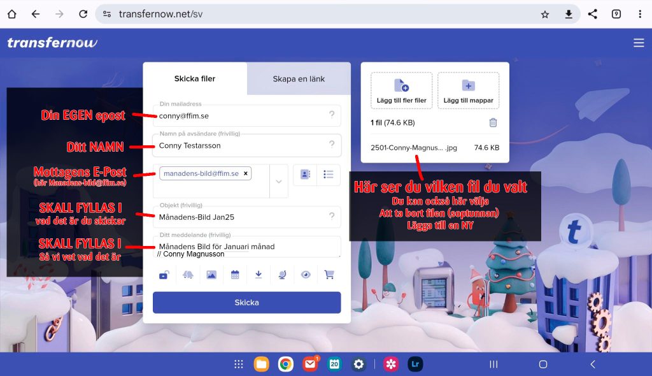Viewport: 652px width, 376px height.
Task: Click the download arrow options icon
Action: (x=259, y=275)
